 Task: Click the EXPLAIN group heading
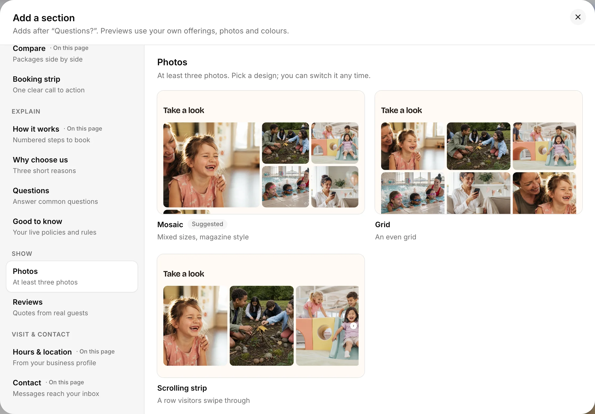[x=26, y=111]
